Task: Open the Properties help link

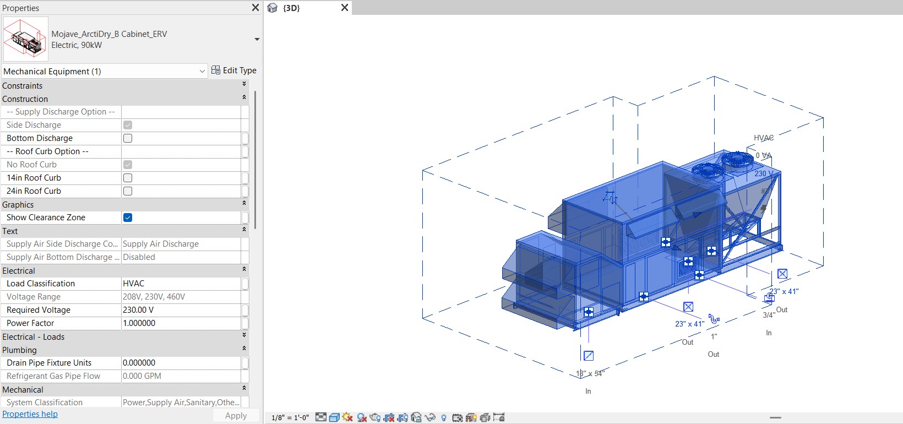Action: point(30,414)
